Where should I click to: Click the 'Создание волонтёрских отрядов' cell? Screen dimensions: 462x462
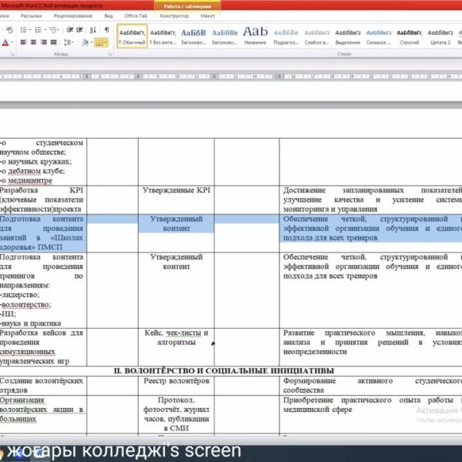[x=42, y=386]
